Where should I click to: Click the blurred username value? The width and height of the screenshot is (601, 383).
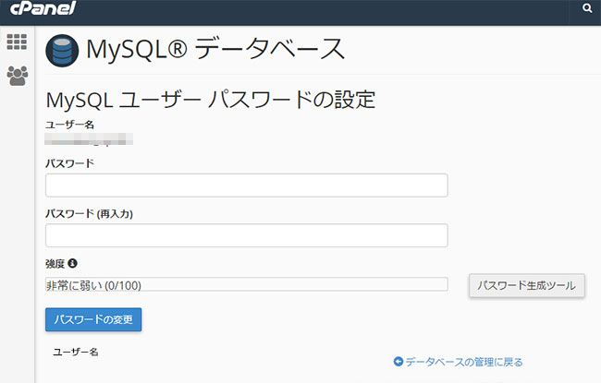tap(89, 139)
